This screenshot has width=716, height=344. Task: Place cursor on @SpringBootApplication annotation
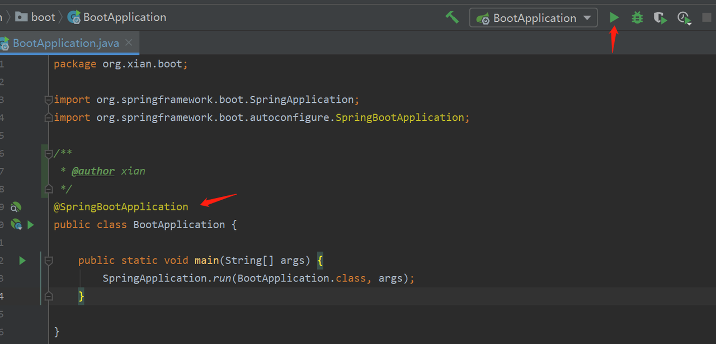tap(121, 207)
